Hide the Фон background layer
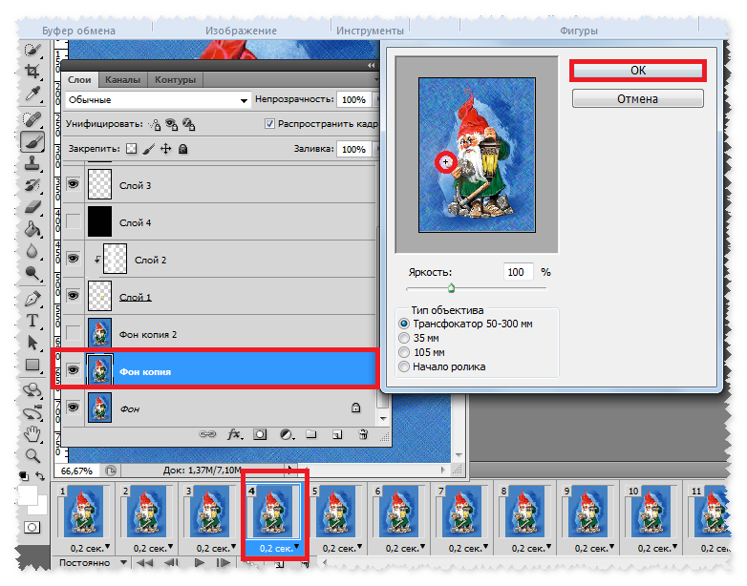This screenshot has width=747, height=586. point(73,408)
